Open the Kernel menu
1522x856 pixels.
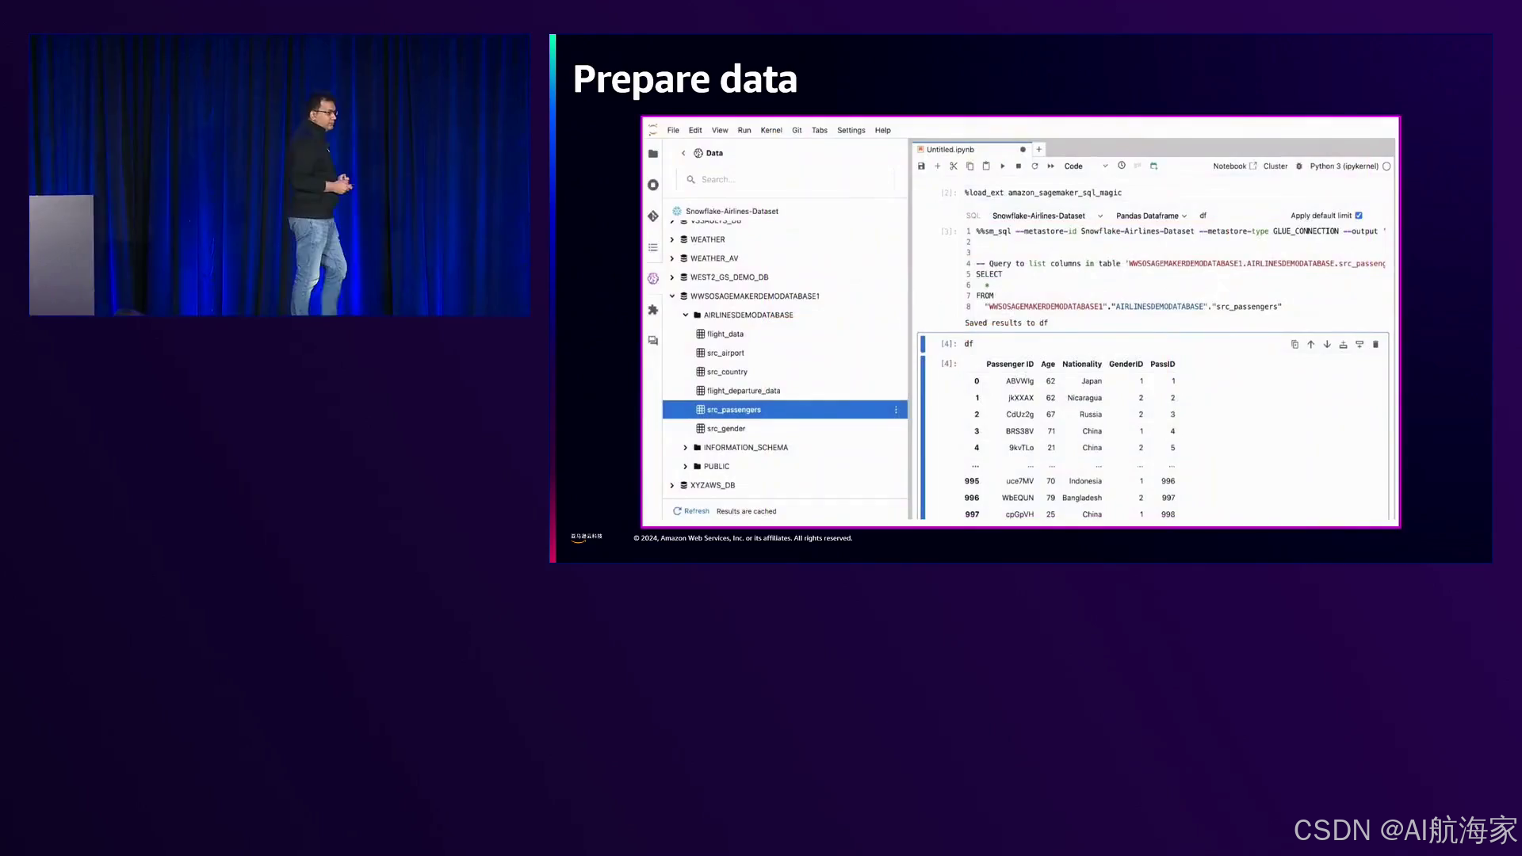click(x=771, y=131)
